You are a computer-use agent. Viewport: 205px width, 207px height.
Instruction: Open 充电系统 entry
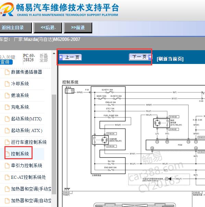pyautogui.click(x=20, y=107)
